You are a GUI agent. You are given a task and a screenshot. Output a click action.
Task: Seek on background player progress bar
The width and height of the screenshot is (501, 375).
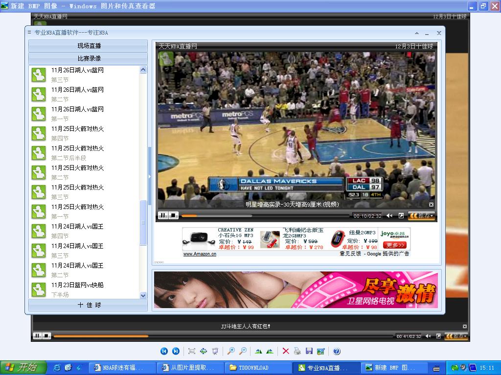click(x=224, y=336)
